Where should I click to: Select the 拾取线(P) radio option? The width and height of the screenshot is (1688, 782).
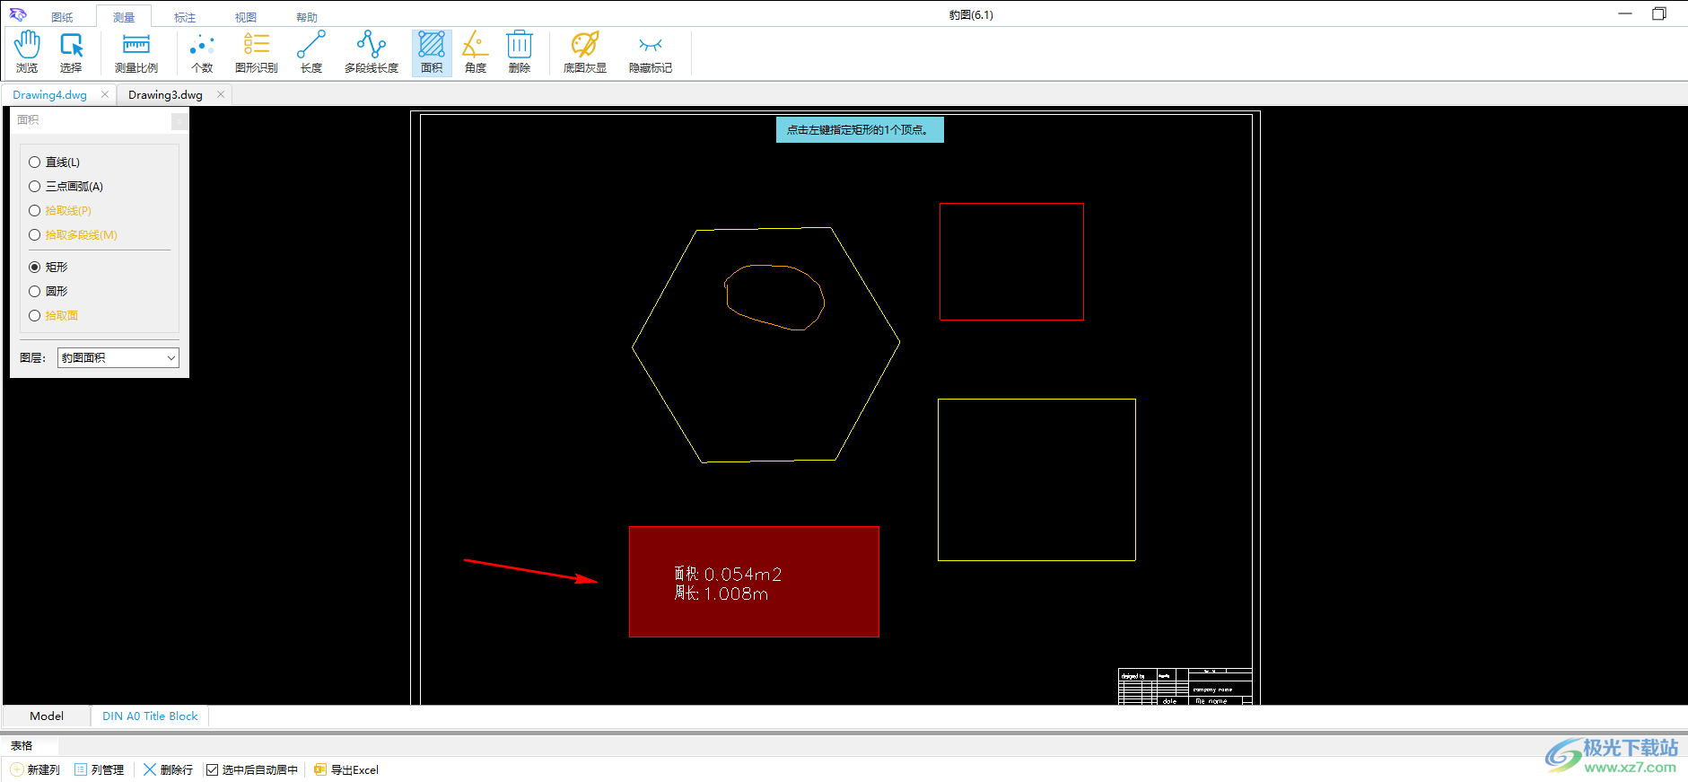[35, 211]
